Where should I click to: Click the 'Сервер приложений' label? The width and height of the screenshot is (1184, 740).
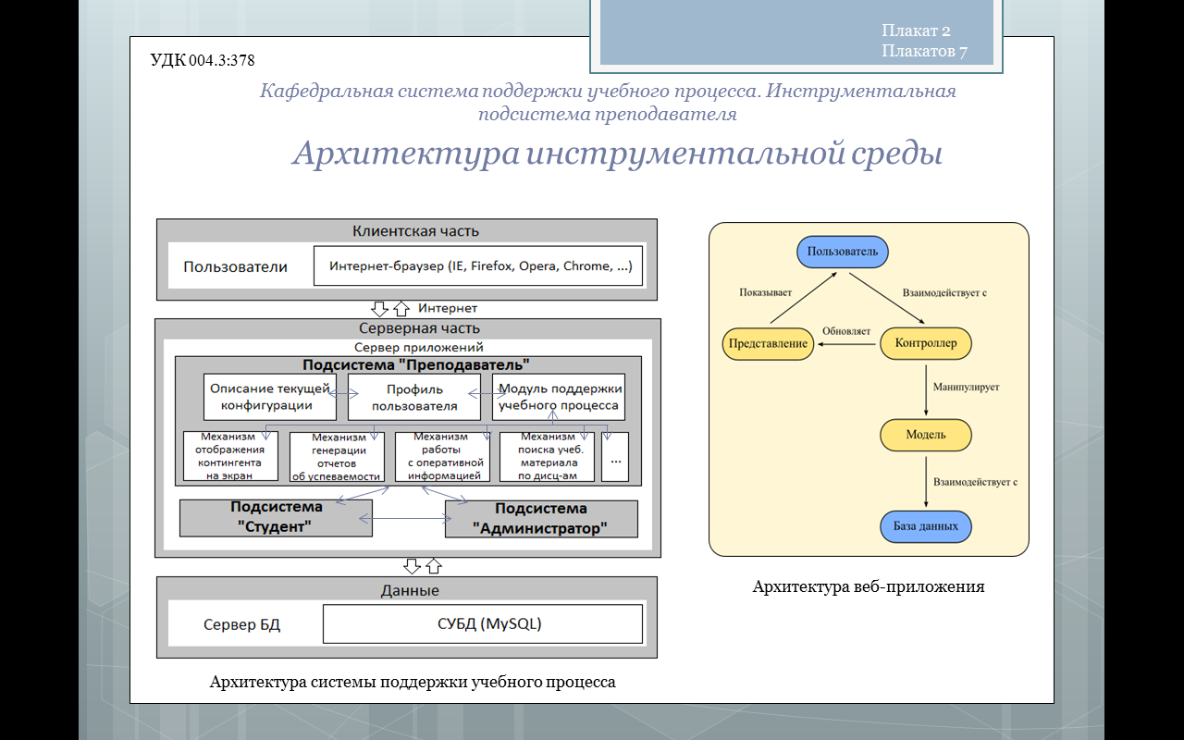[418, 348]
